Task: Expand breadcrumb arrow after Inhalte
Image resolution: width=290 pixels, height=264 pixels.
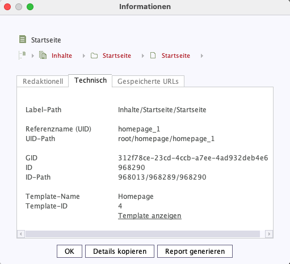Action: click(83, 56)
